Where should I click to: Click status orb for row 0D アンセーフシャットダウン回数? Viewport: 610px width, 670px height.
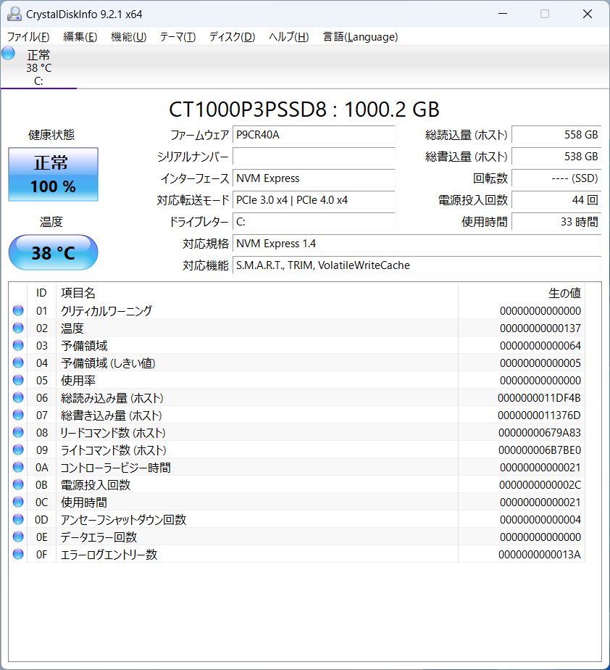click(18, 520)
